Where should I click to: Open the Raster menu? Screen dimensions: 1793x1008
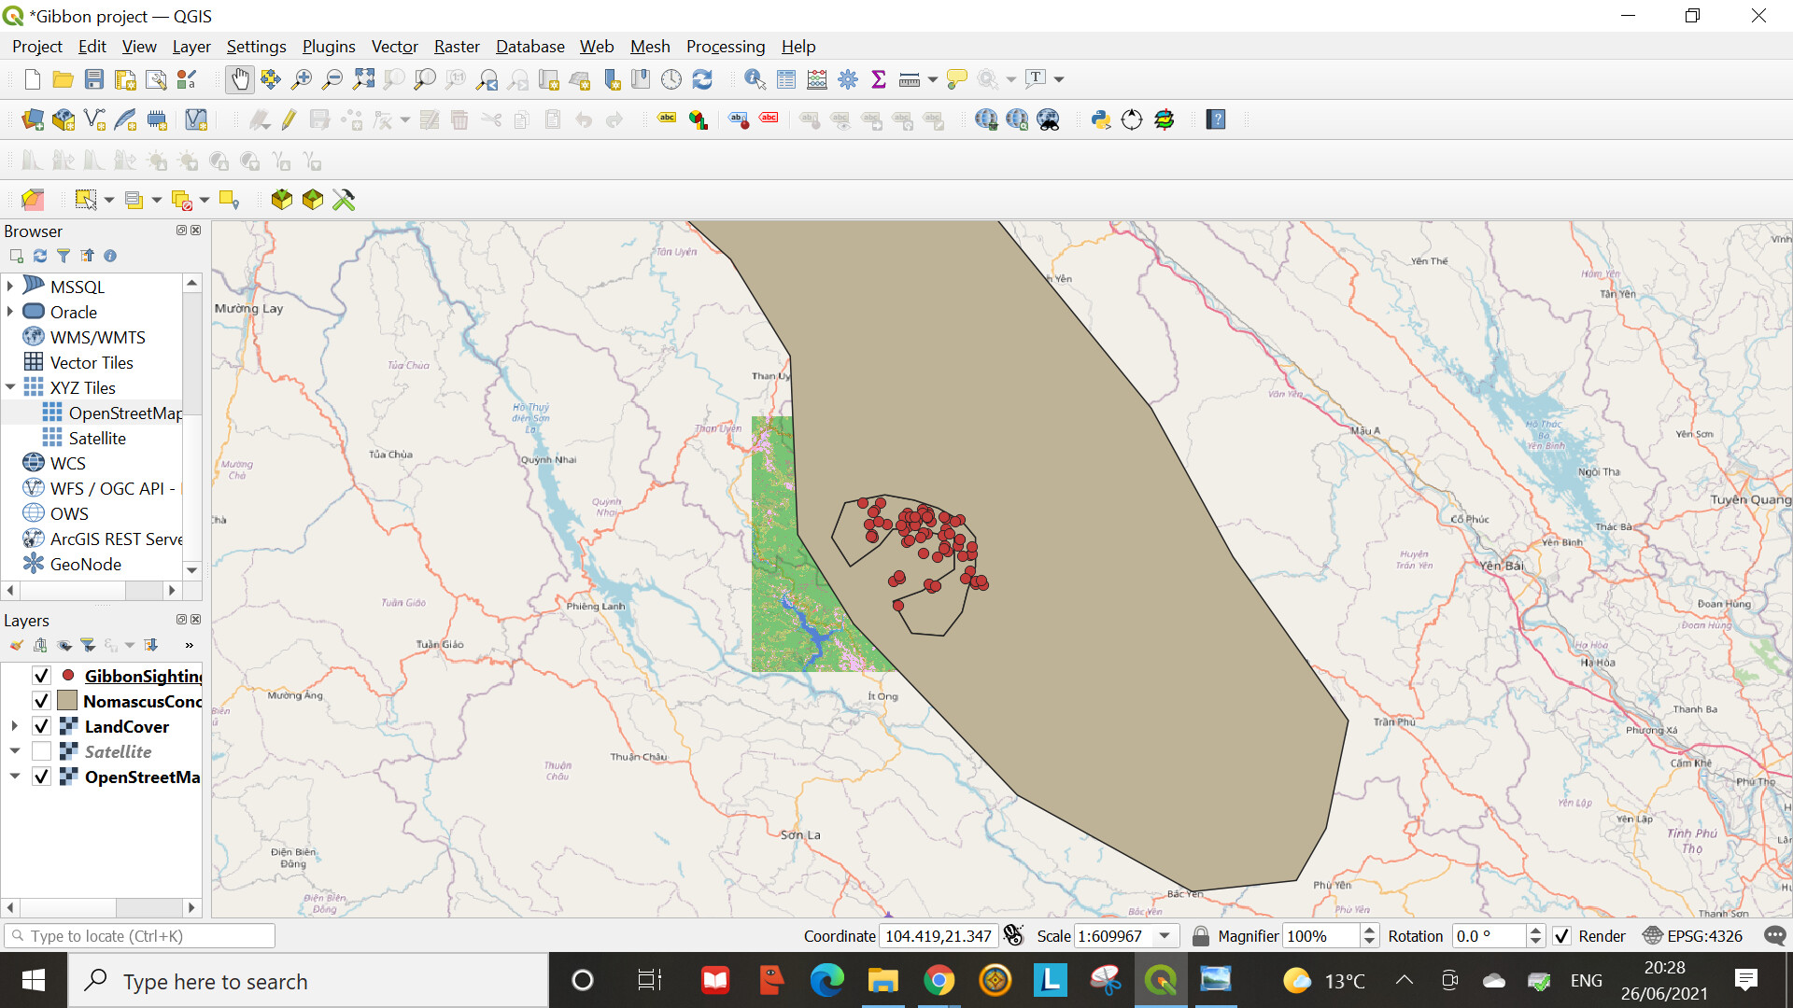click(457, 47)
